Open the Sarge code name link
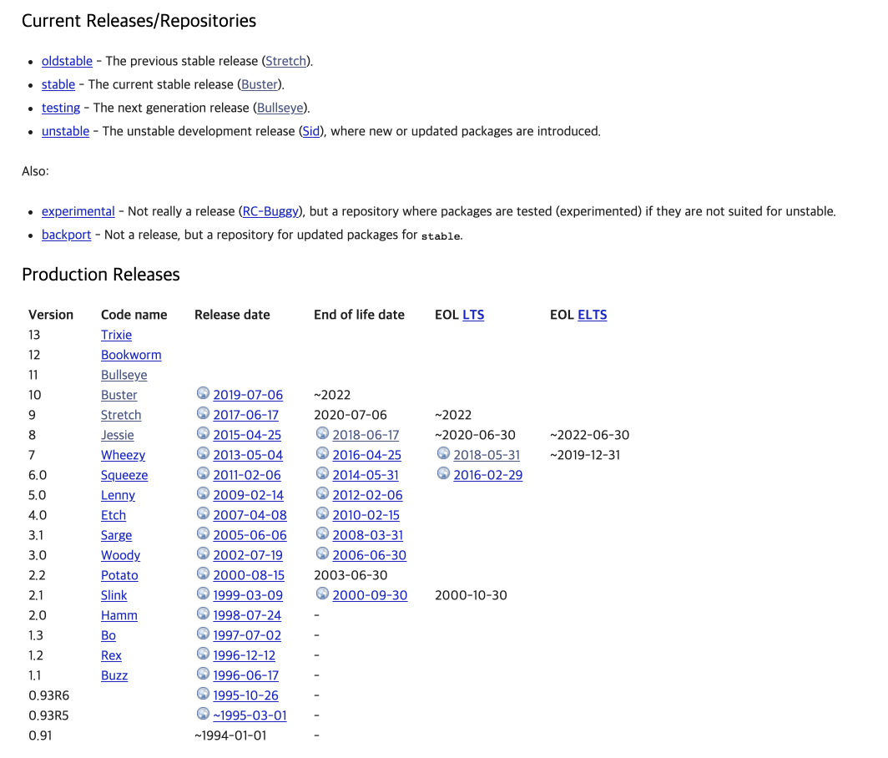 click(x=116, y=535)
